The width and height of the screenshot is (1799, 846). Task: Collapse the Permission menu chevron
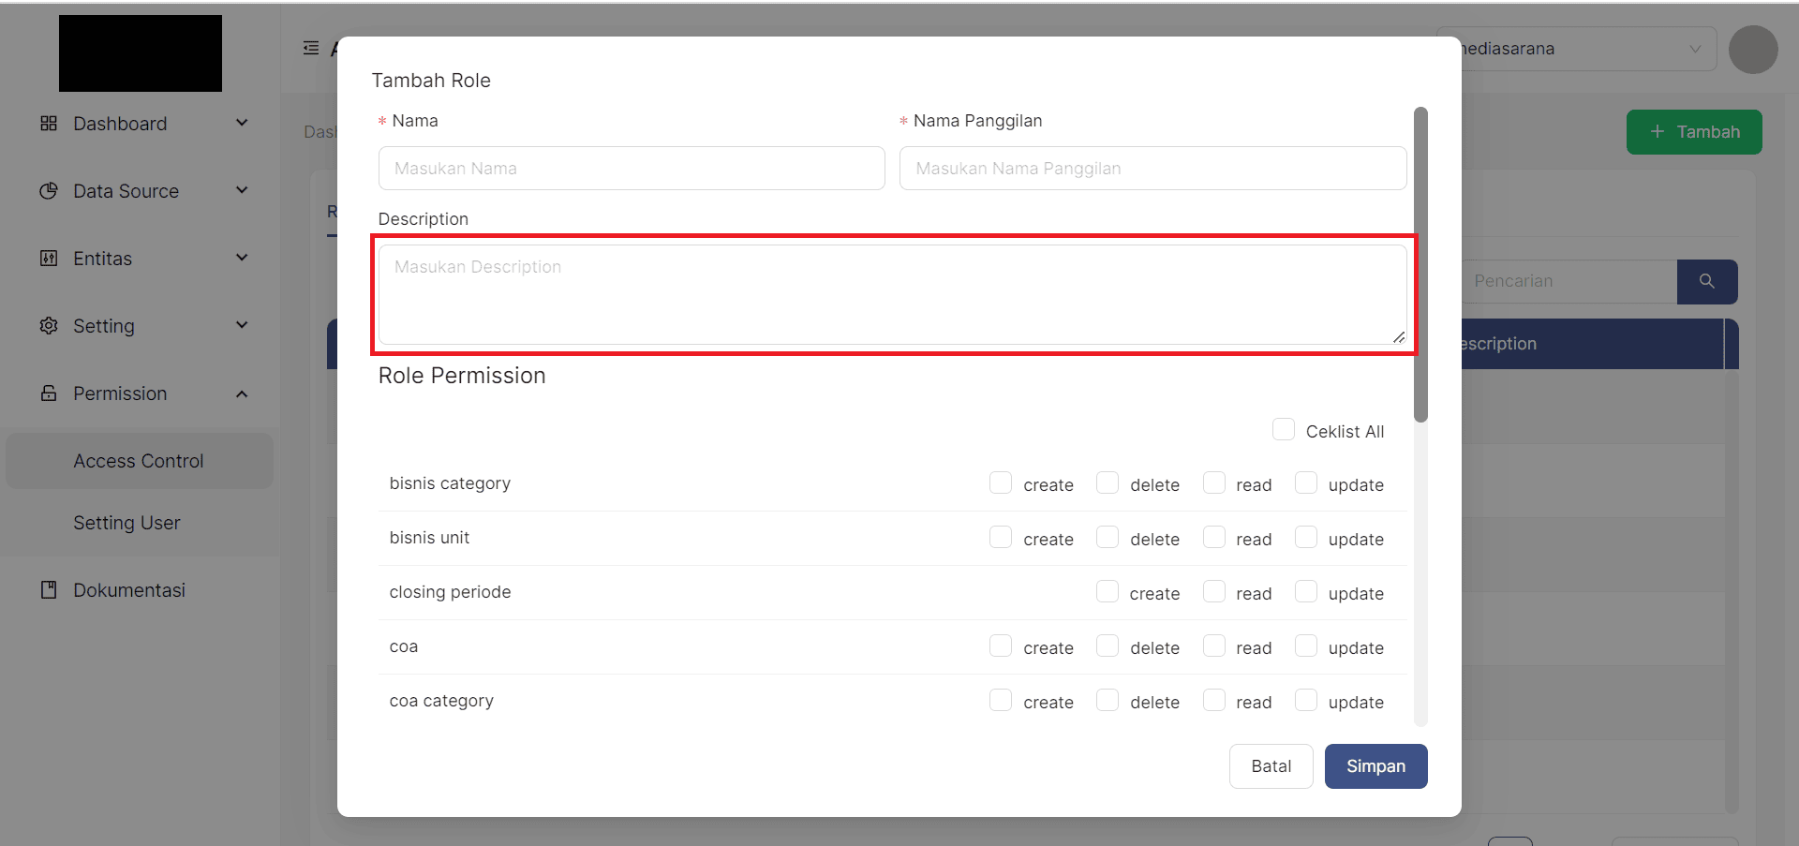pos(242,393)
